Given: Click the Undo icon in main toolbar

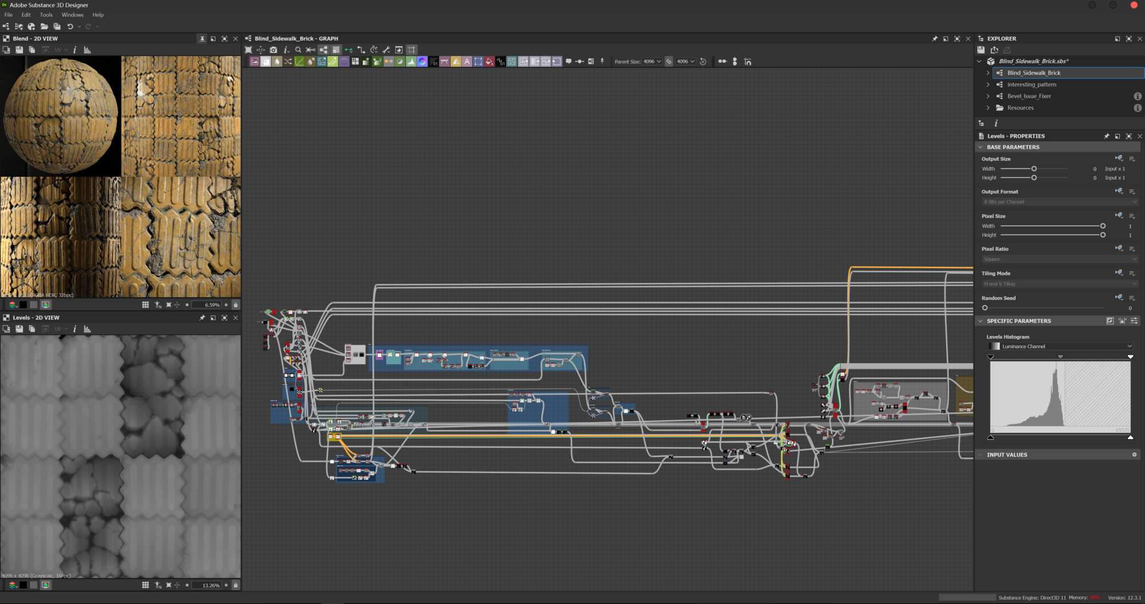Looking at the screenshot, I should pyautogui.click(x=70, y=26).
